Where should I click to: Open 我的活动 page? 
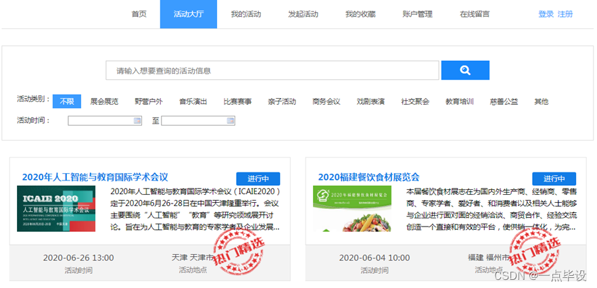pyautogui.click(x=246, y=14)
